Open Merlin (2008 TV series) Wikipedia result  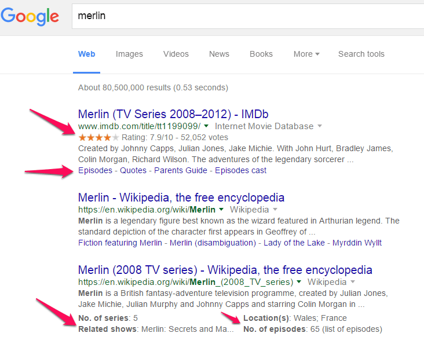tap(225, 270)
